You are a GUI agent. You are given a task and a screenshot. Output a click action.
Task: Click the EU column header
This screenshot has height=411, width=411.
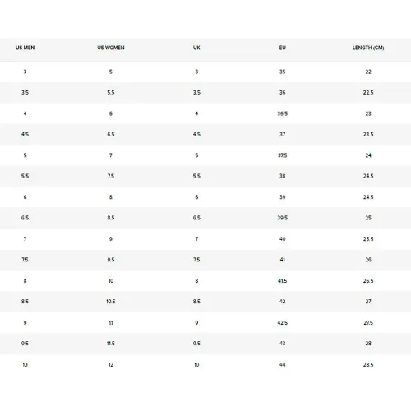[x=282, y=48]
